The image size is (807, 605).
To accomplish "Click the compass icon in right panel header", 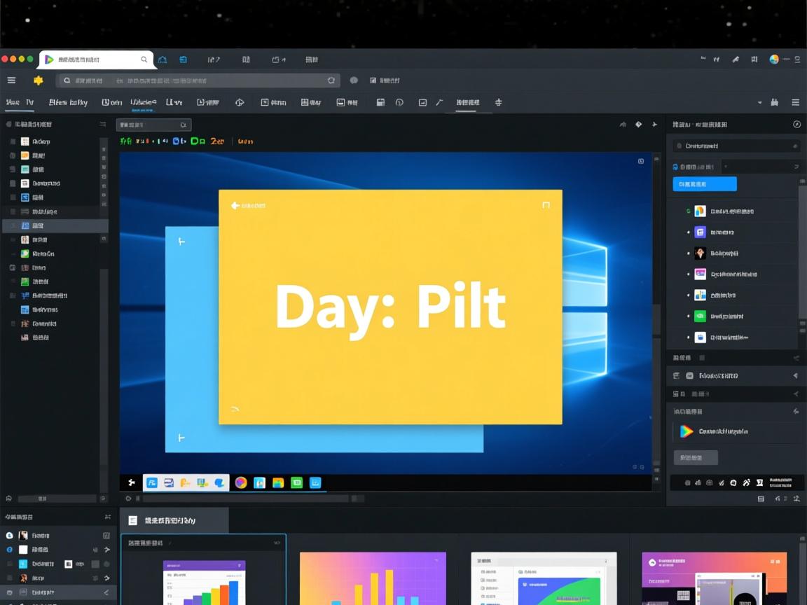I will (x=796, y=124).
